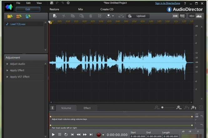
Task: Click the Rewind button
Action: [79, 135]
